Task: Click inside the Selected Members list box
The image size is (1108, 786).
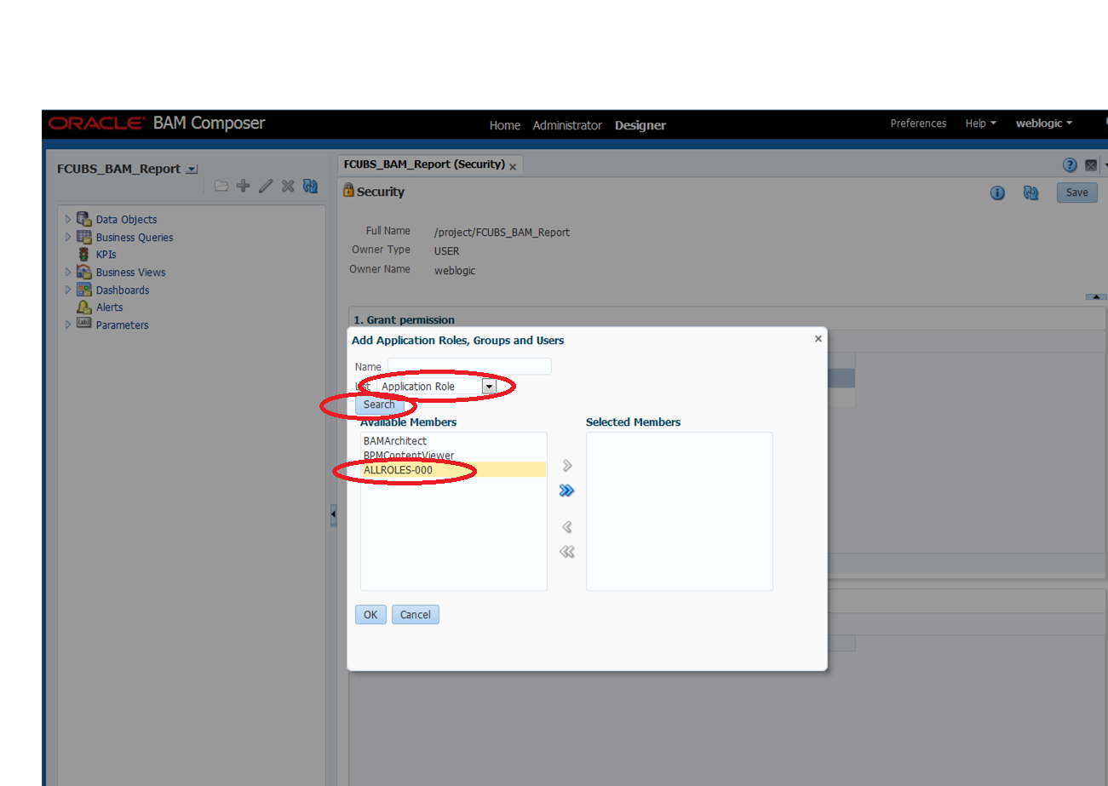Action: [680, 511]
